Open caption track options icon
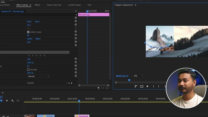Screen dimensions: 208x117 coord(18,101)
